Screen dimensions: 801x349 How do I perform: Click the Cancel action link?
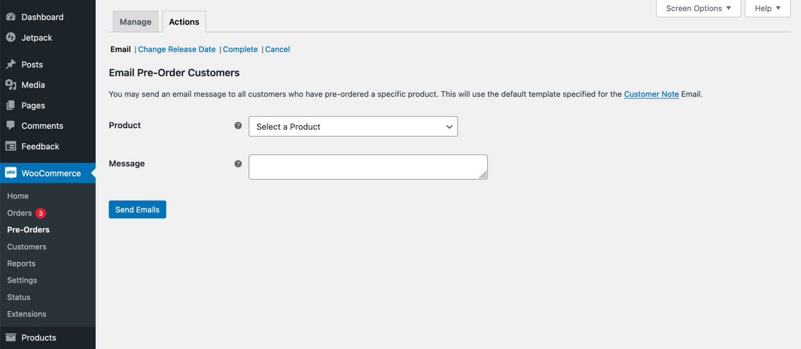(277, 49)
